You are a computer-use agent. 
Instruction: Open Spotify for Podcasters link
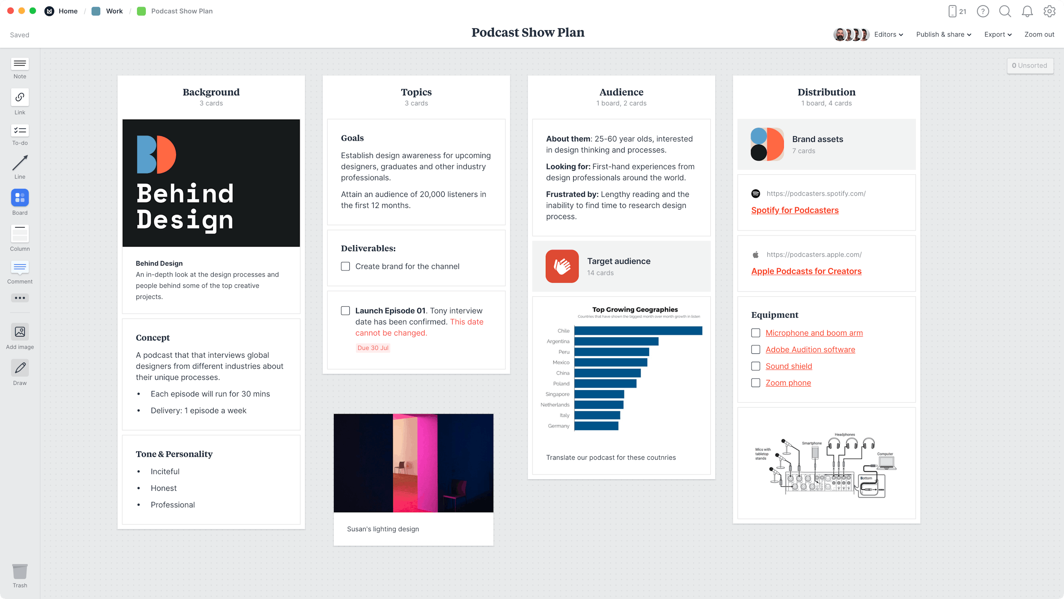coord(794,210)
